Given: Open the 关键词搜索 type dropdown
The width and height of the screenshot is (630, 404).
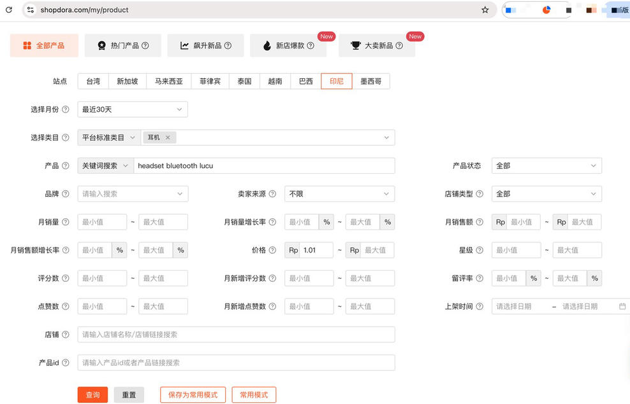Looking at the screenshot, I should coord(105,165).
